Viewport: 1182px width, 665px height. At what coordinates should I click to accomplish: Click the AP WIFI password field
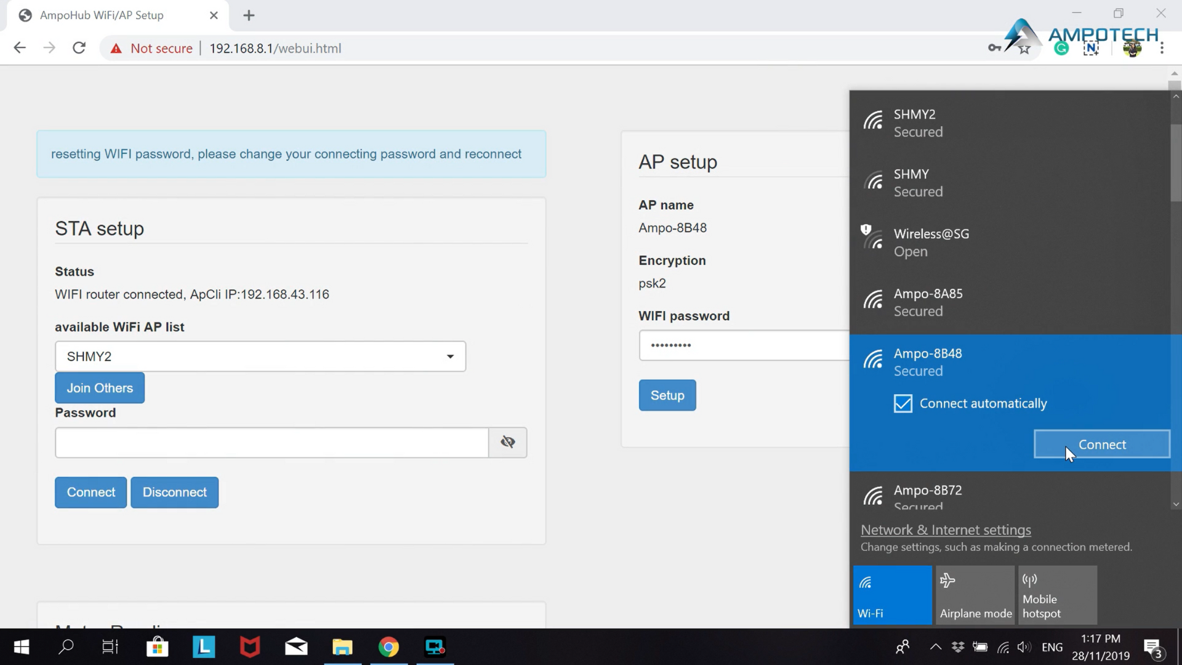(744, 345)
